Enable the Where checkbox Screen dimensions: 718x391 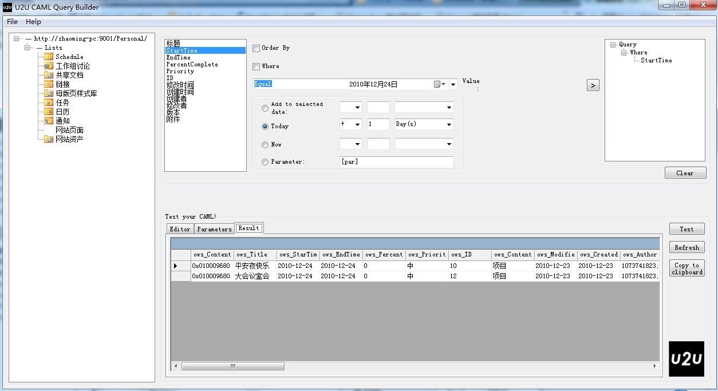[257, 66]
